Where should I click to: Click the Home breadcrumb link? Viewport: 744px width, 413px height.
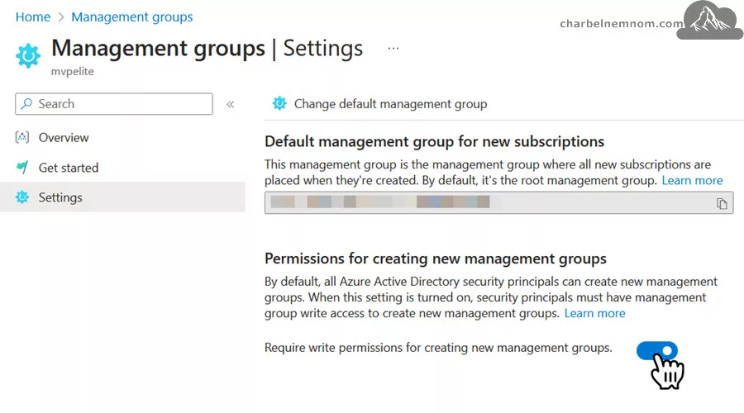[33, 17]
